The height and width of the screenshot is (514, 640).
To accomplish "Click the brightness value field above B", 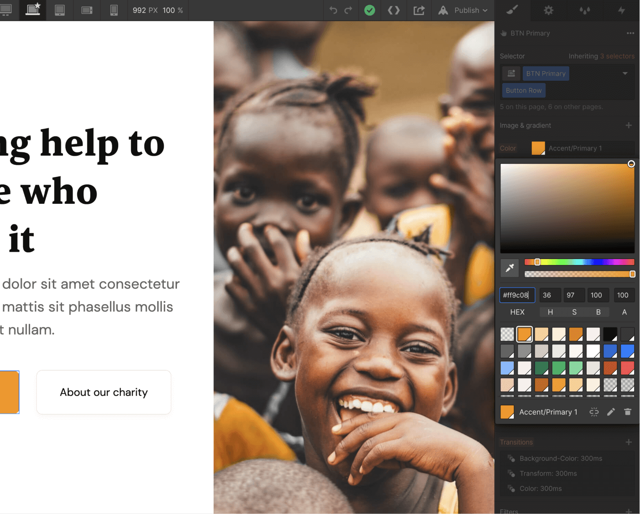I will click(598, 295).
